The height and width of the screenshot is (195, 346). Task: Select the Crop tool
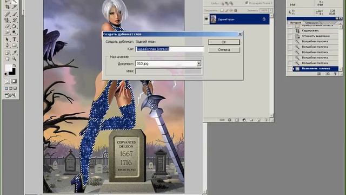tap(8, 7)
